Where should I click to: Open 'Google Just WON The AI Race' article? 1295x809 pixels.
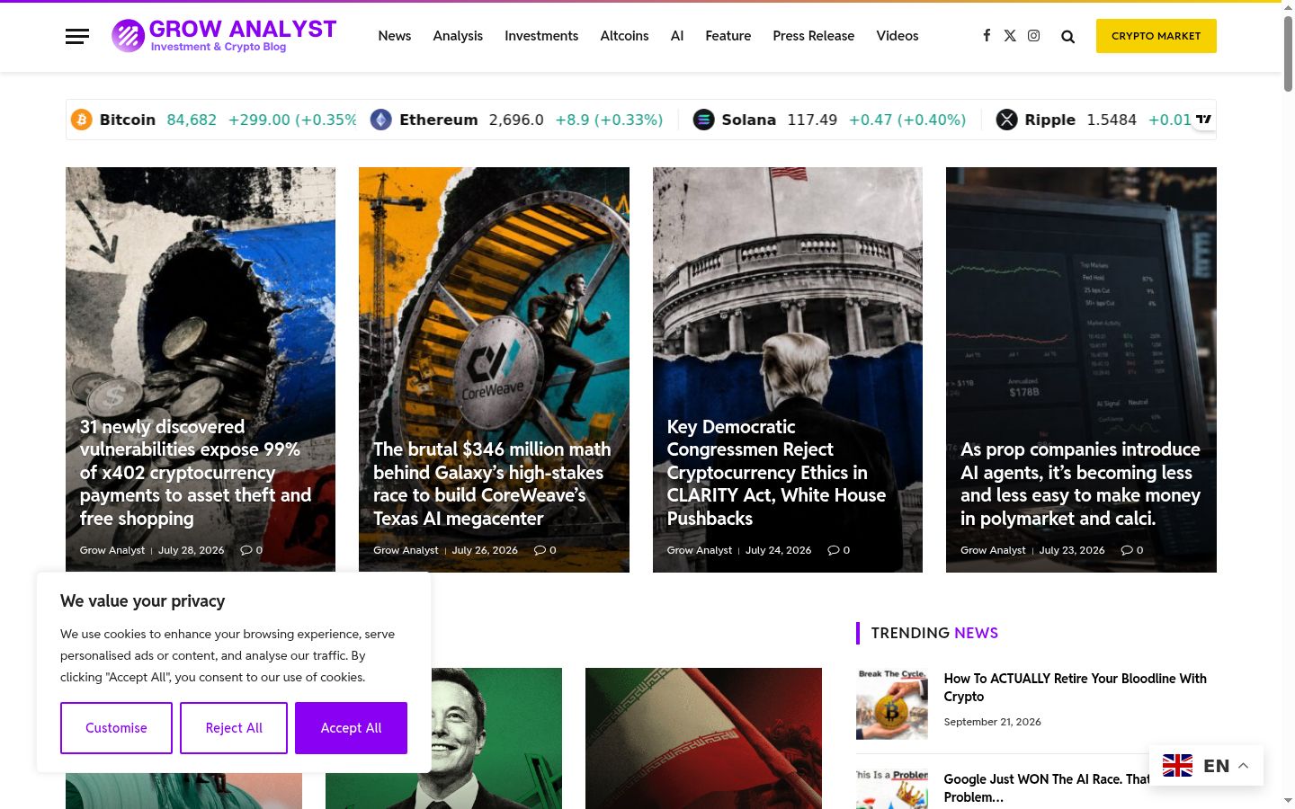click(x=1047, y=788)
